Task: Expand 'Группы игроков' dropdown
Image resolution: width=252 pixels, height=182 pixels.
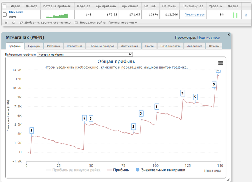Action: (123, 23)
